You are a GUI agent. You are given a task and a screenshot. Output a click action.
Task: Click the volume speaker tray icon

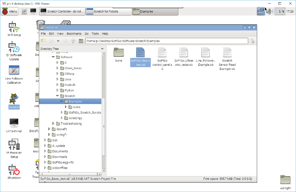pyautogui.click(x=269, y=11)
